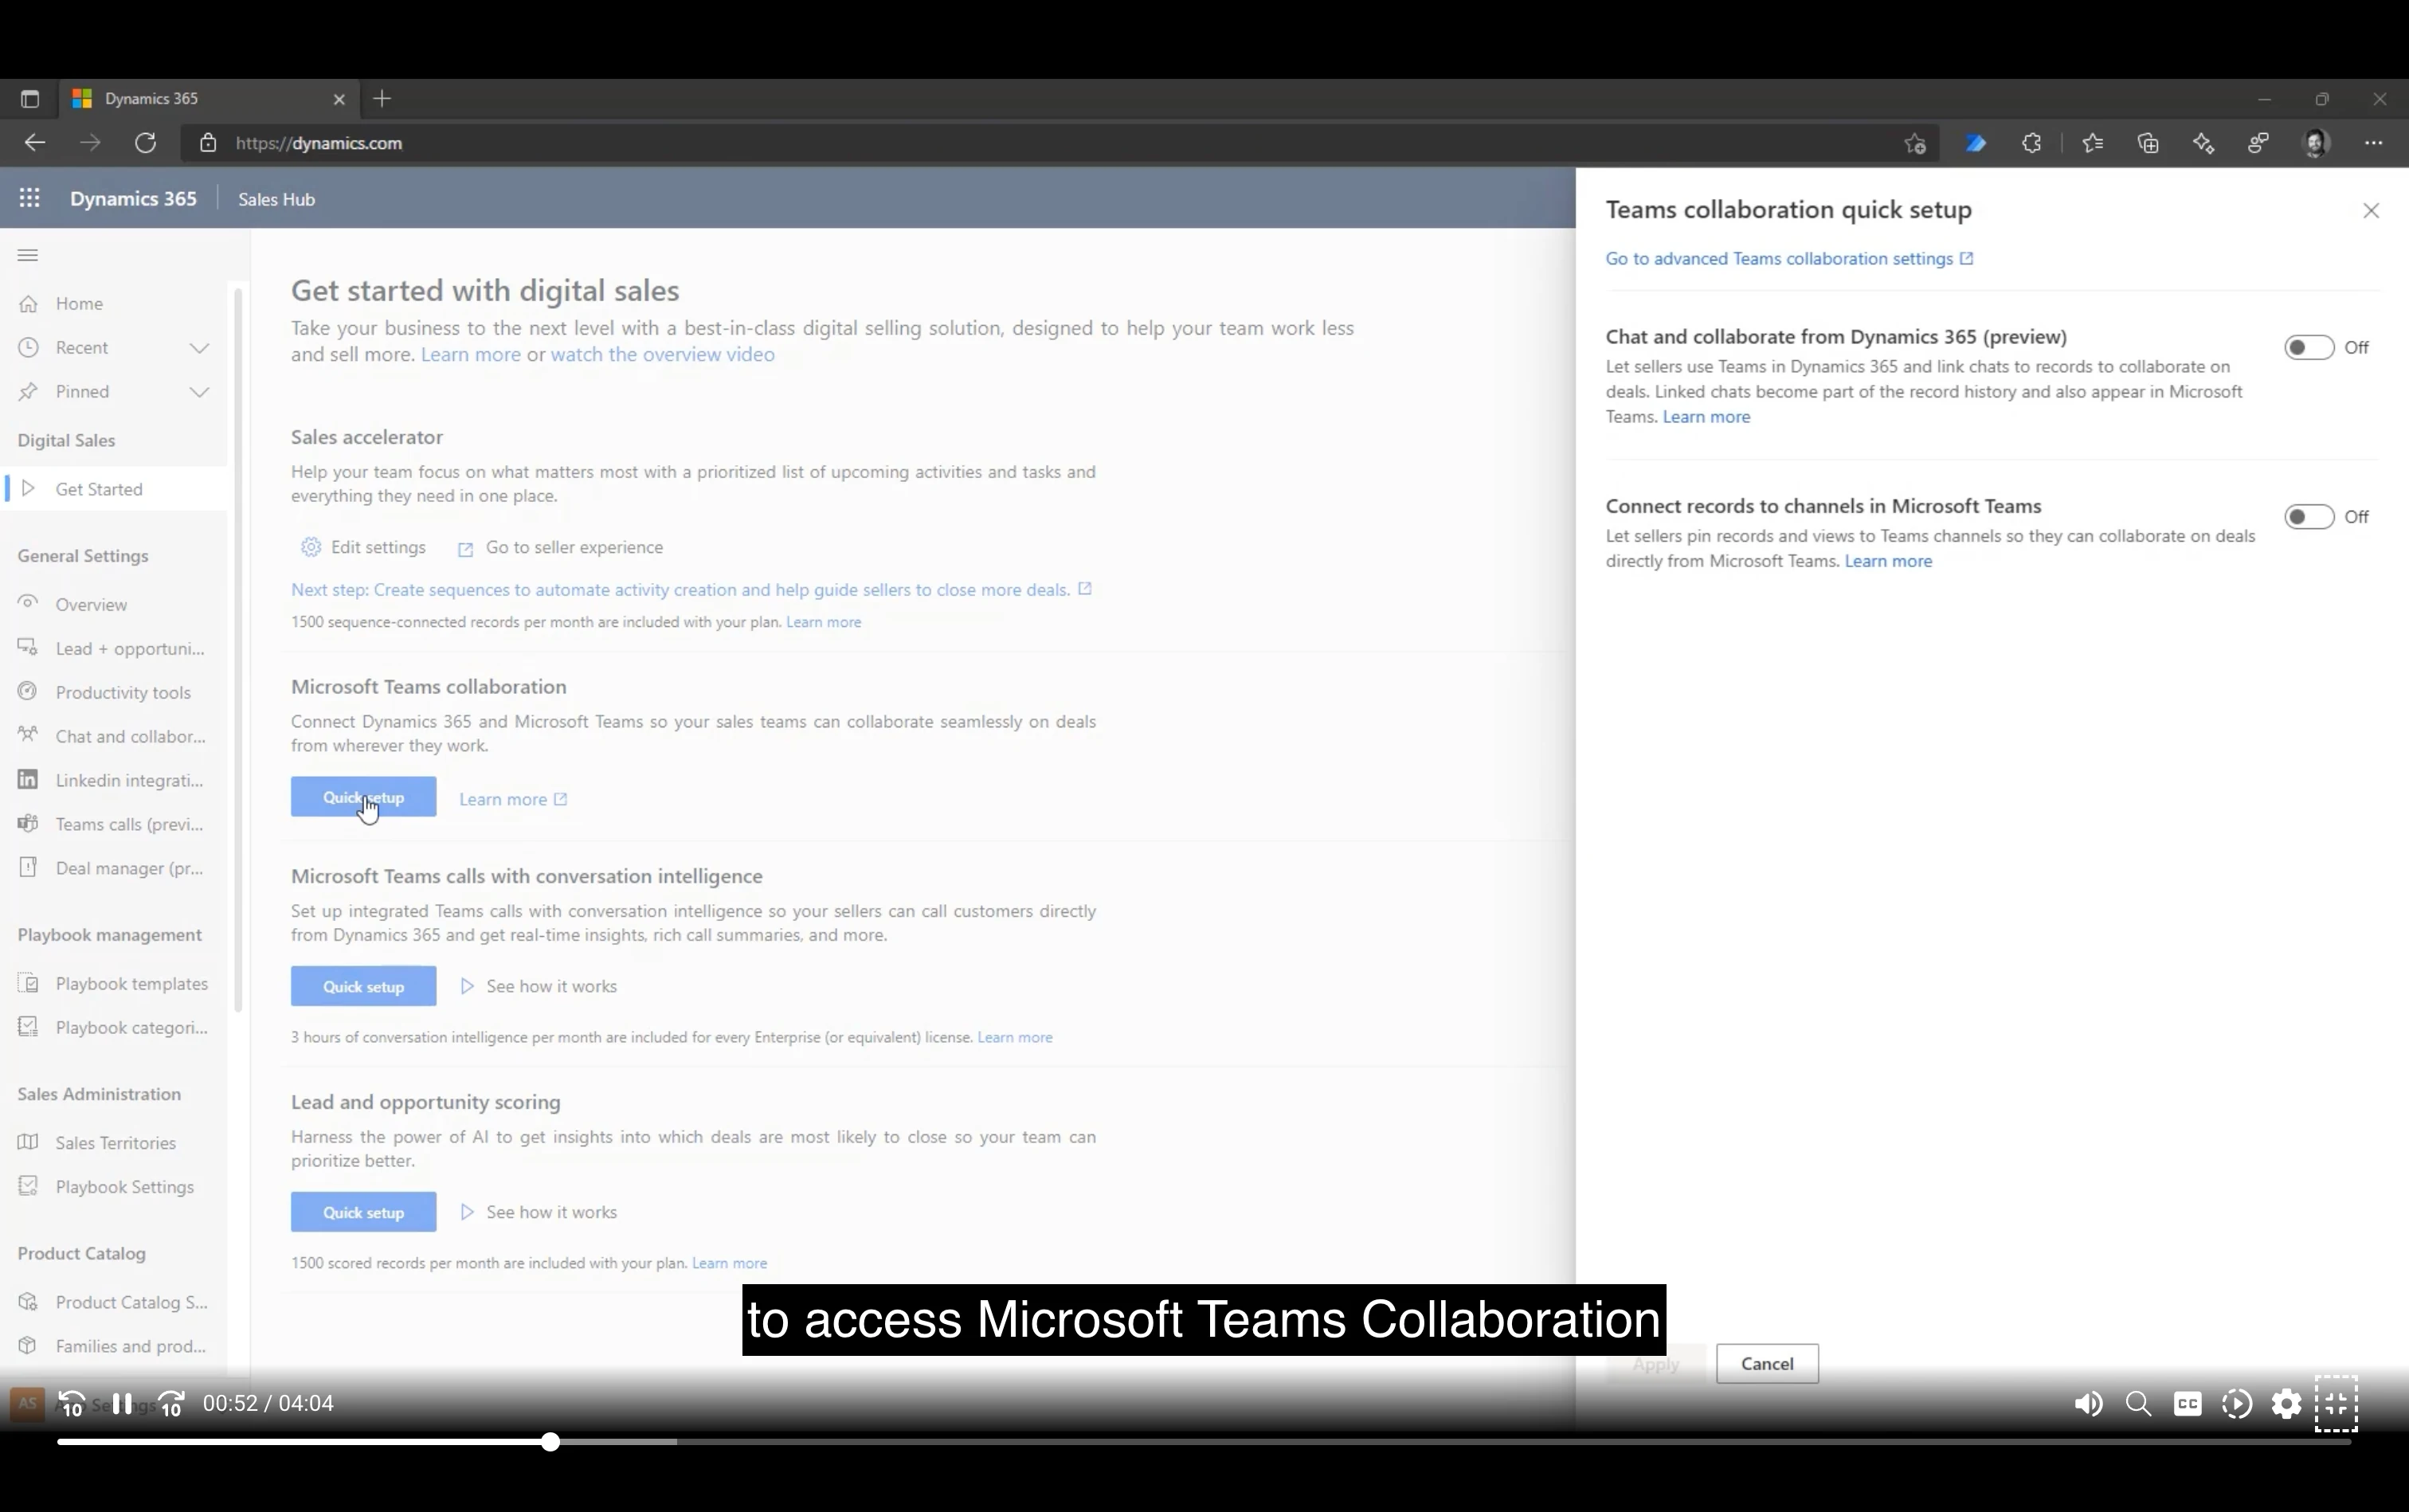Click watch the overview video link
Screen dimensions: 2409x1512
pyautogui.click(x=662, y=355)
